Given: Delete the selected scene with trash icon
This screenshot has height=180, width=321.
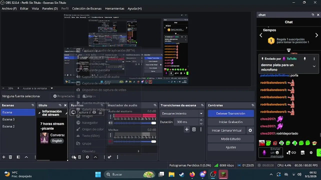Looking at the screenshot, I should click(x=10, y=157).
